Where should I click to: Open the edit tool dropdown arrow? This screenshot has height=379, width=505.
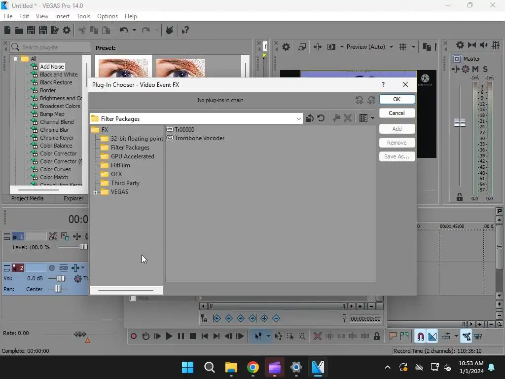pos(268,337)
